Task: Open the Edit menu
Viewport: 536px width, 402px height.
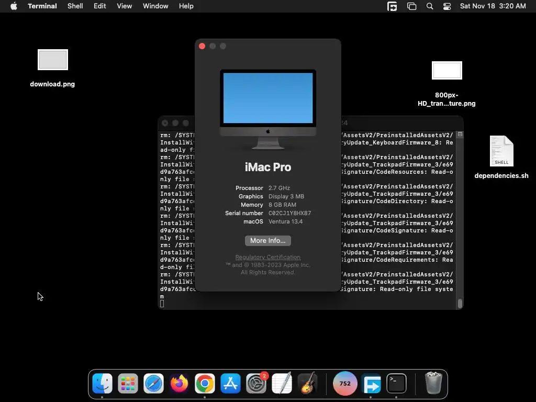Action: point(100,6)
